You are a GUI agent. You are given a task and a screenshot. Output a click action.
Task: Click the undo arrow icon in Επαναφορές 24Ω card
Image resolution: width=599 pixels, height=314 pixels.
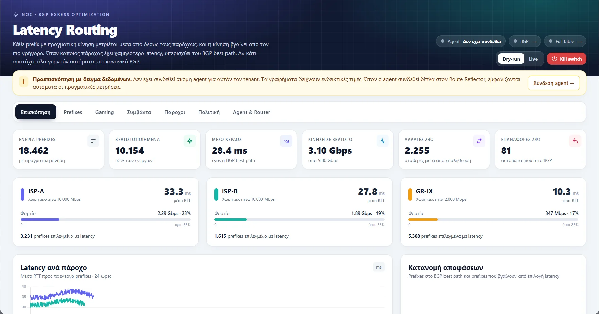(575, 141)
